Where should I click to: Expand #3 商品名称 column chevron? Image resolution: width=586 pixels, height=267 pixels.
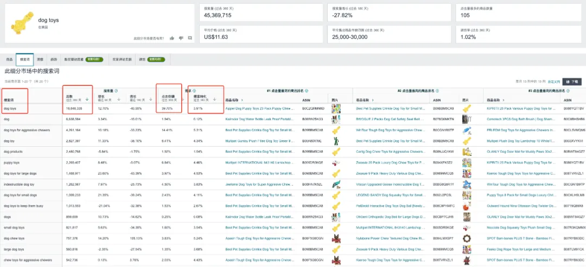click(x=504, y=100)
